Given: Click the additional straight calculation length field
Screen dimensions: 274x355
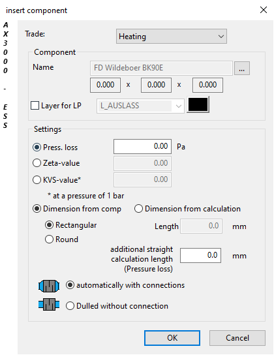Looking at the screenshot, I should pos(200,255).
